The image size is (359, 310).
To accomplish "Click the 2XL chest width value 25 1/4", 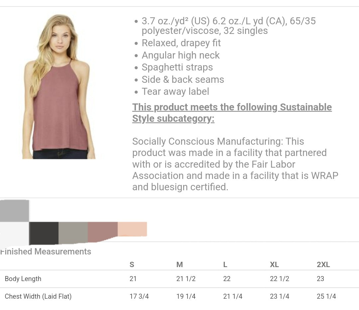I will pyautogui.click(x=326, y=296).
